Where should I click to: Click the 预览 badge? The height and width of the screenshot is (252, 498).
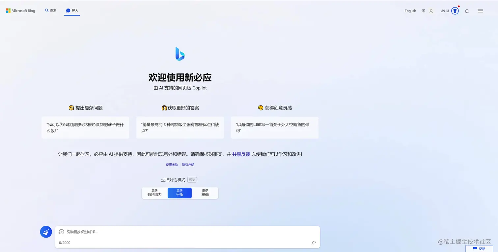[x=192, y=180]
